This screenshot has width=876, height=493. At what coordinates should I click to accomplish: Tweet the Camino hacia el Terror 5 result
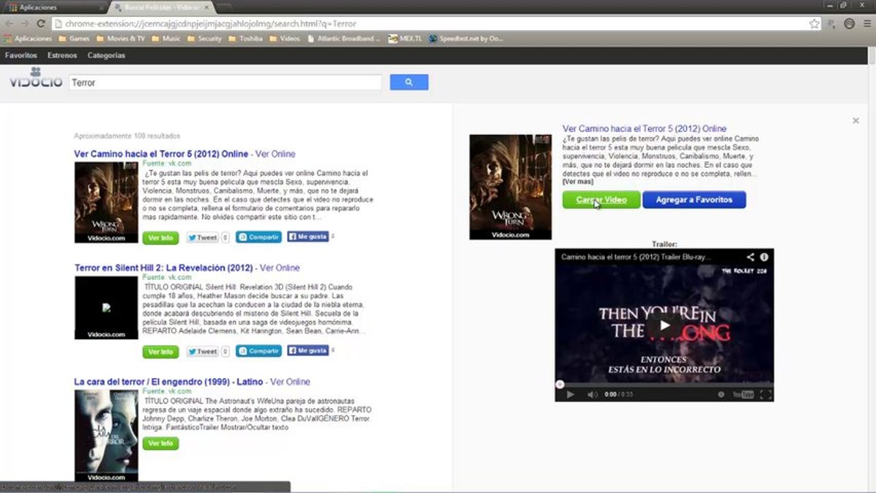pyautogui.click(x=203, y=238)
